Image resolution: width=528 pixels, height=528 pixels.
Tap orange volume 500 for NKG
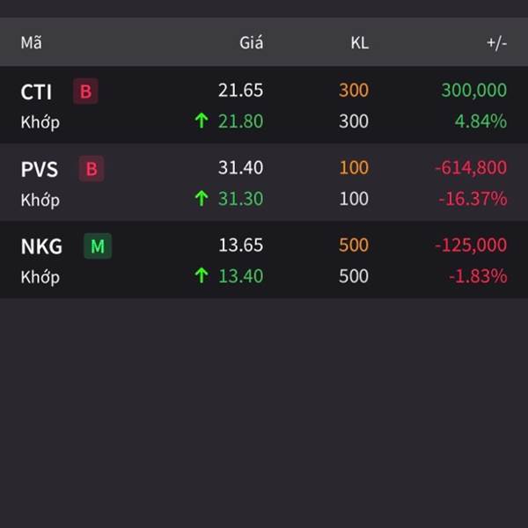354,245
